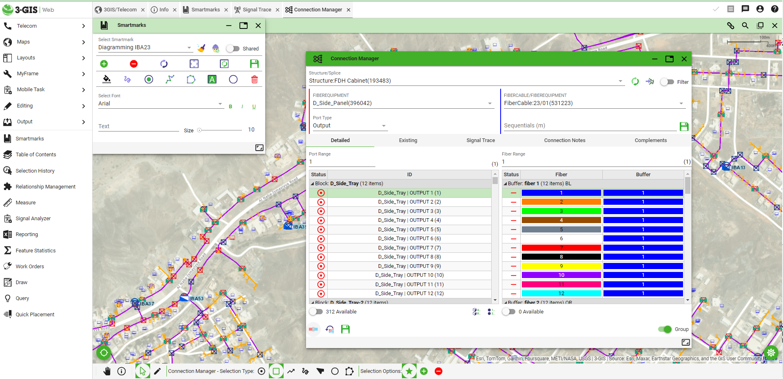Choose the polygon drawing tool in Smartmarks
The height and width of the screenshot is (379, 783).
point(191,79)
